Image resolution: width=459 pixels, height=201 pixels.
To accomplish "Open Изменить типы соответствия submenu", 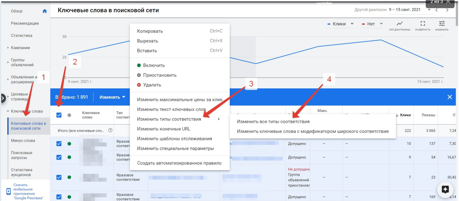I will point(179,119).
